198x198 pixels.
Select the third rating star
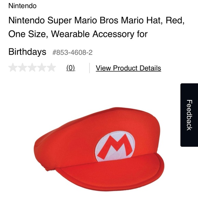(32, 68)
